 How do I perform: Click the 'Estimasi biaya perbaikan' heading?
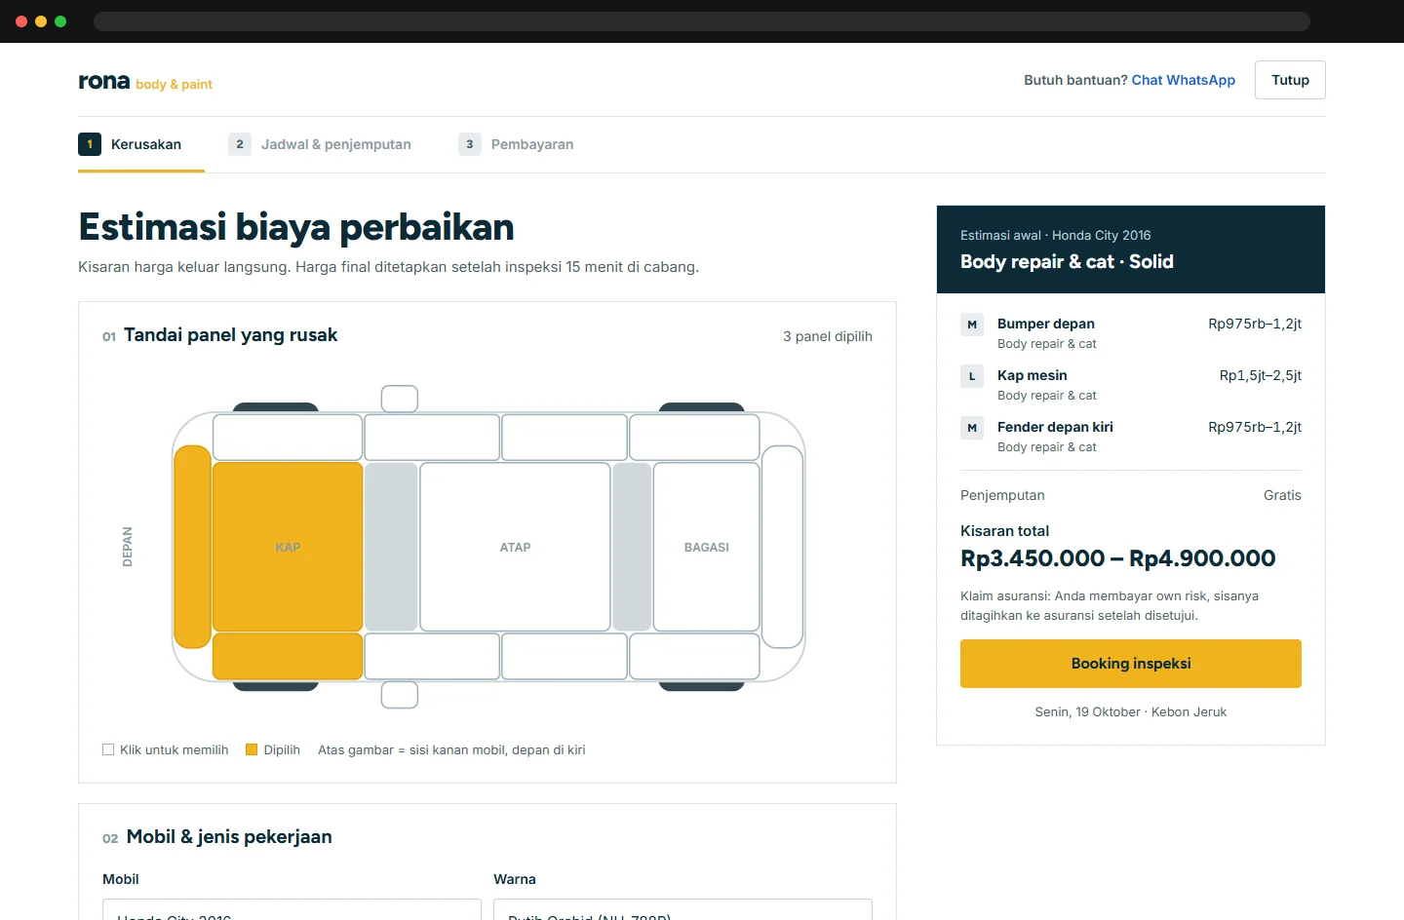tap(296, 227)
